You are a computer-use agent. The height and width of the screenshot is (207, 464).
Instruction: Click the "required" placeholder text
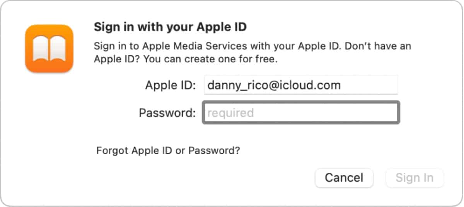[230, 113]
